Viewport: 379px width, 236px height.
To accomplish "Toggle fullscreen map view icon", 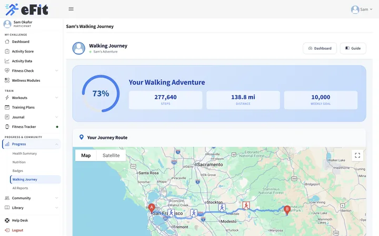I will [x=357, y=155].
